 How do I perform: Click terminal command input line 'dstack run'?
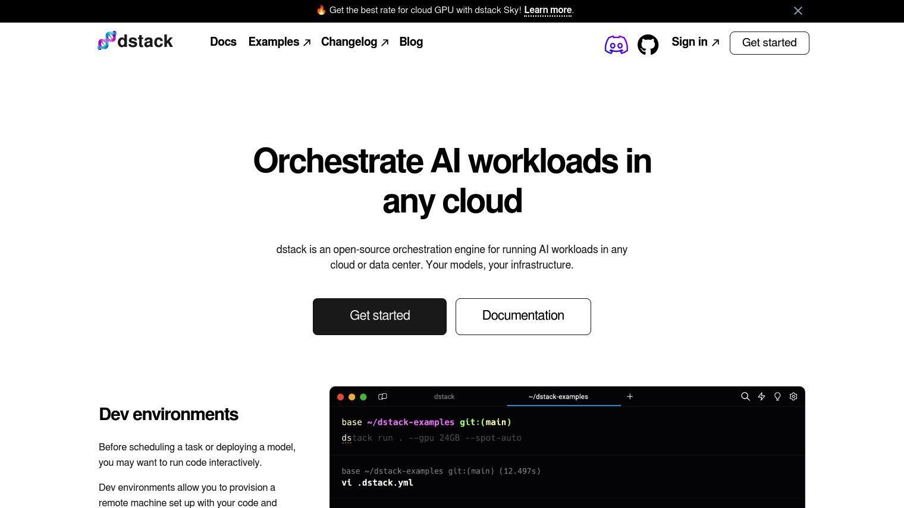[431, 438]
